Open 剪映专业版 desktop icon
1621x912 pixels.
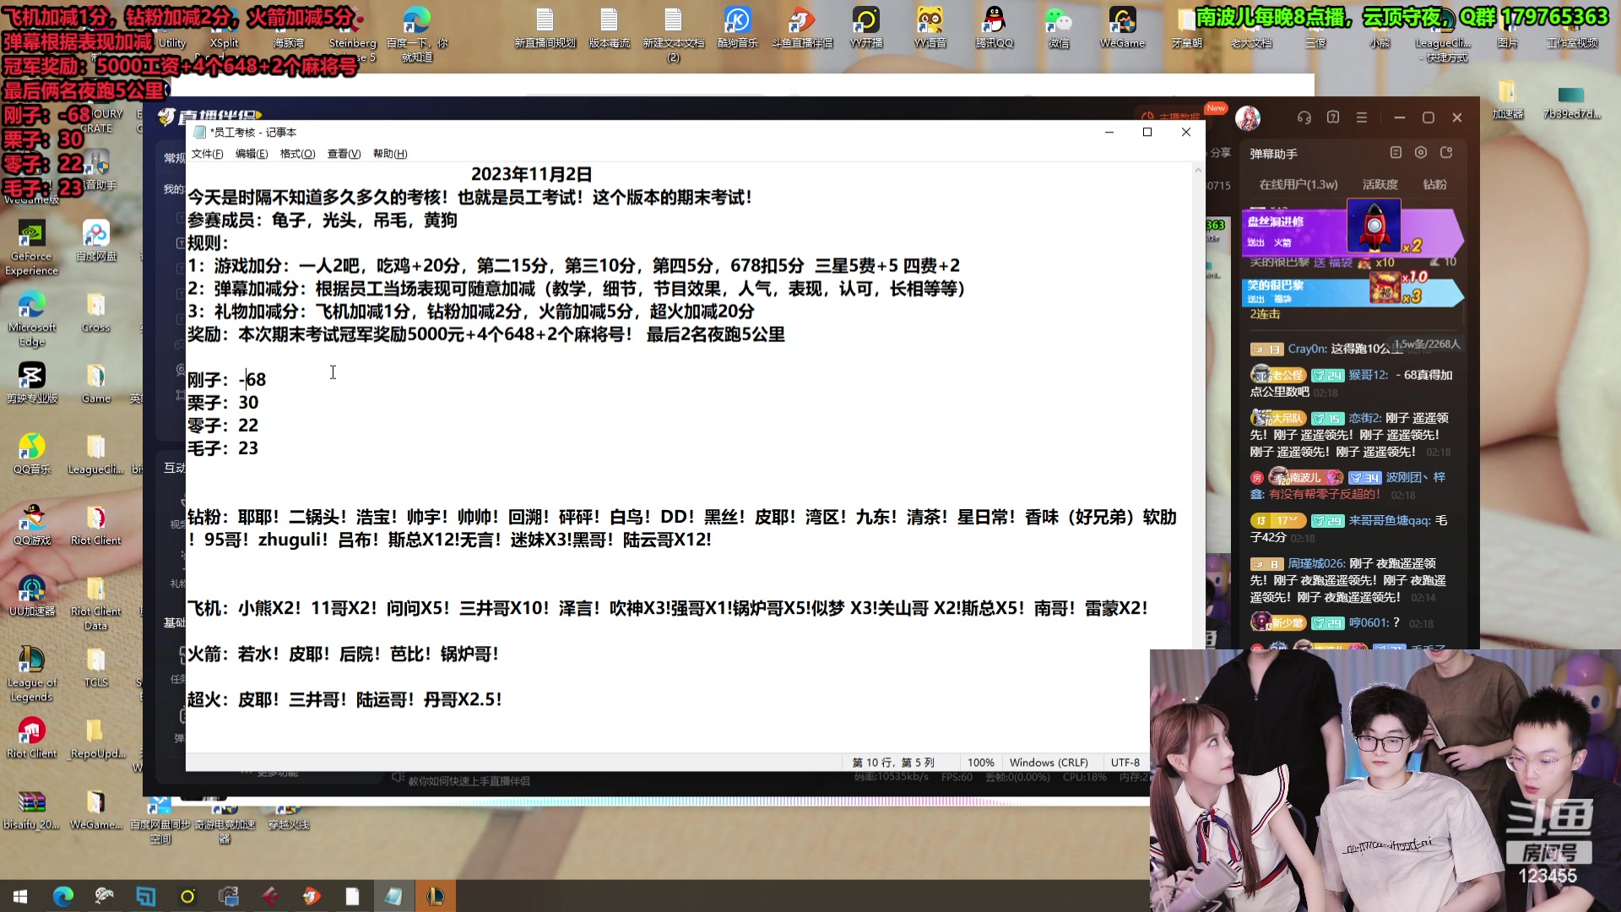[x=31, y=383]
